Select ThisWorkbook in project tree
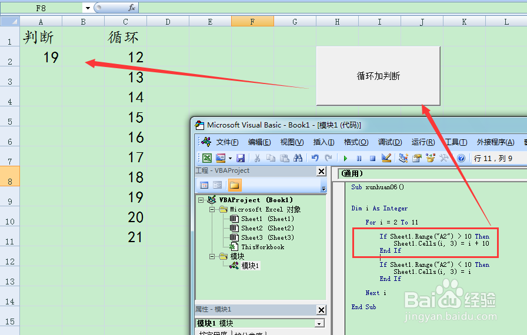Viewport: 527px width, 335px height. pyautogui.click(x=263, y=247)
